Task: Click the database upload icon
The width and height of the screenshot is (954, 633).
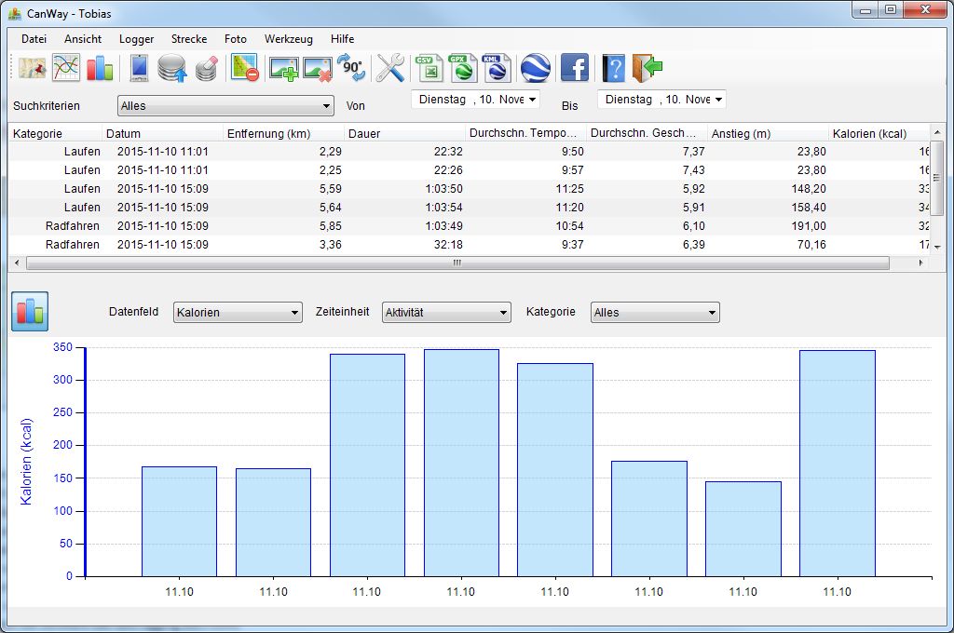Action: pos(172,68)
